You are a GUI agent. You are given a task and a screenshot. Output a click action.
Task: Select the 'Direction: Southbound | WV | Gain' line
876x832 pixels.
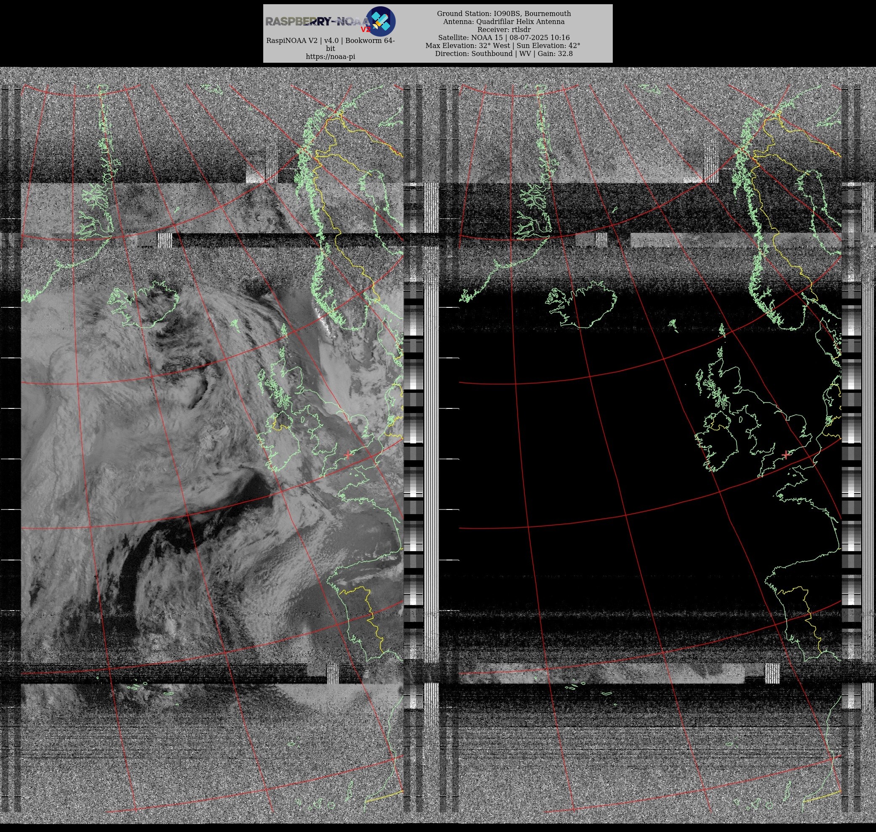tap(504, 53)
